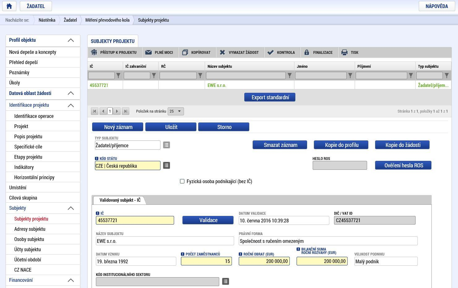Go to first page of records
The height and width of the screenshot is (288, 458).
(x=95, y=111)
